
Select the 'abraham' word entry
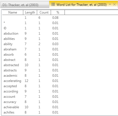(x=10, y=49)
